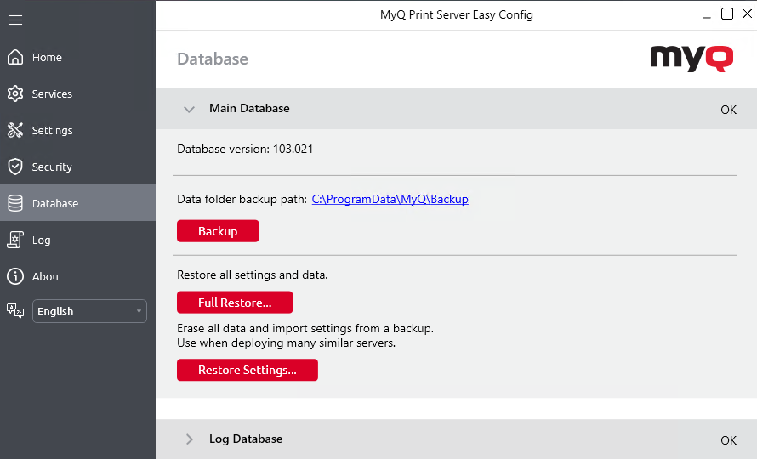Select the Database menu label
Screen dimensions: 757x459
55,204
